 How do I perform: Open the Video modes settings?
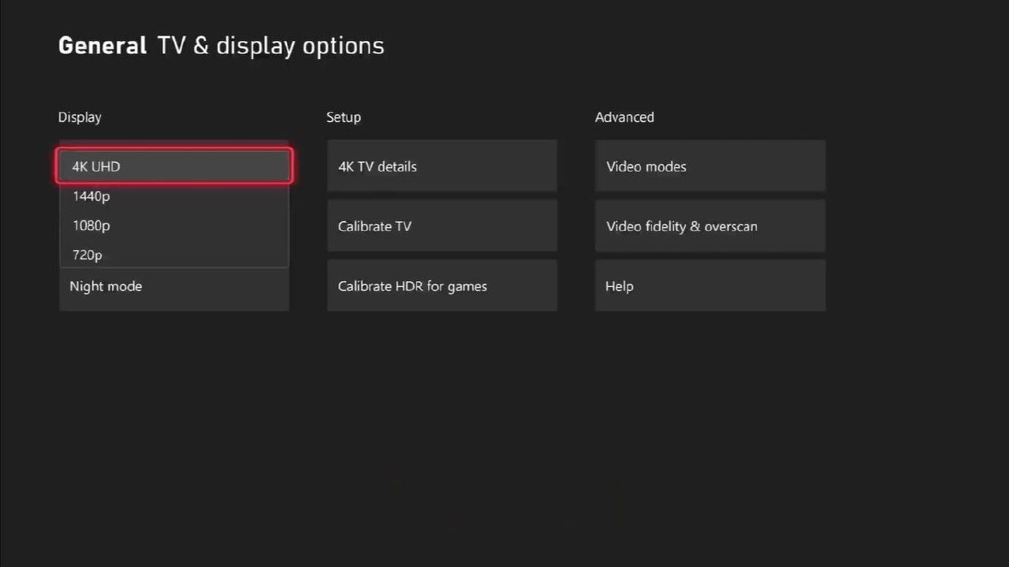pos(709,166)
